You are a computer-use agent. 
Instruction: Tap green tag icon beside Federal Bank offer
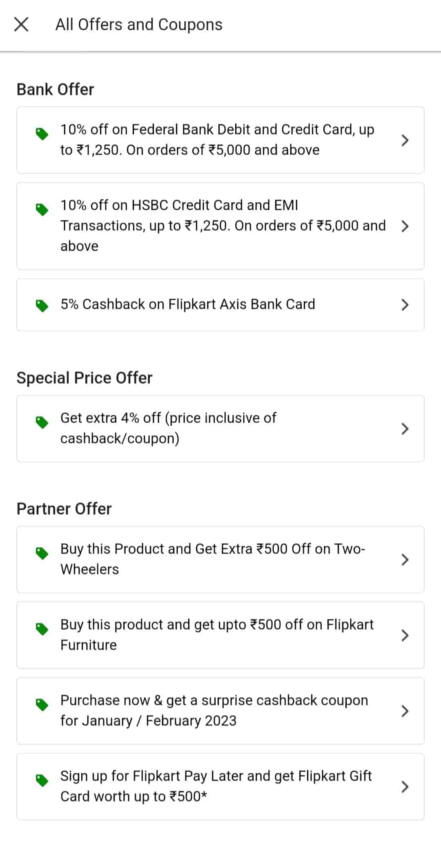click(x=42, y=133)
